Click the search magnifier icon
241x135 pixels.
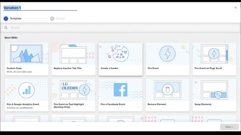coord(6,28)
